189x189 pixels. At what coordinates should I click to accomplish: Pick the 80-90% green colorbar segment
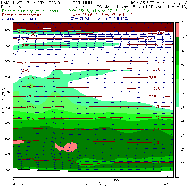pos(177,58)
